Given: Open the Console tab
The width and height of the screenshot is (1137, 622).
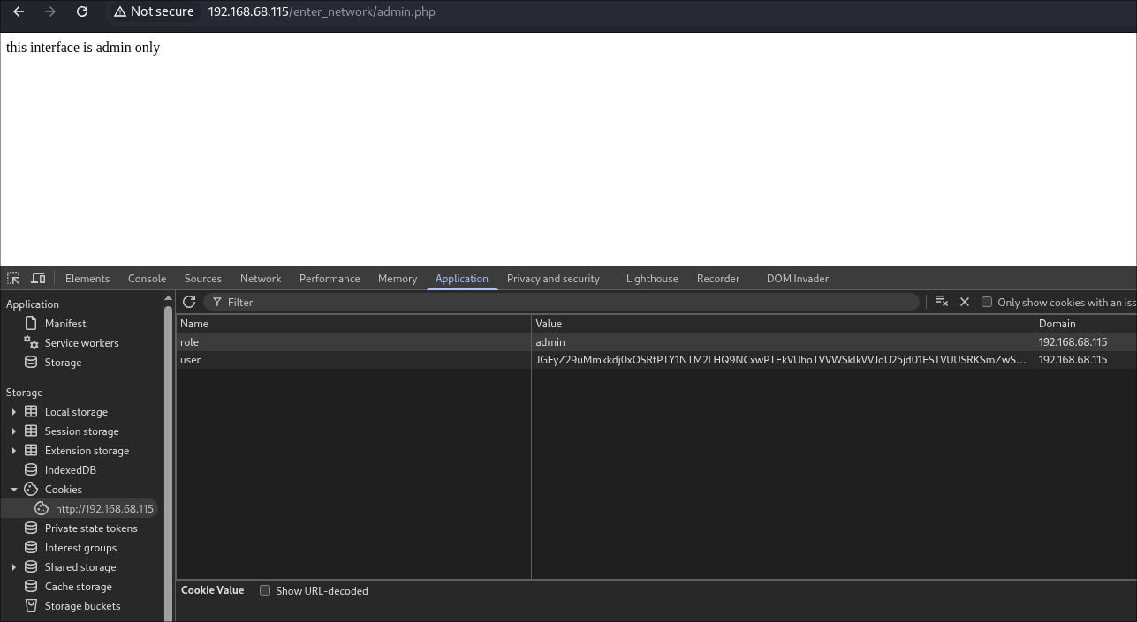Looking at the screenshot, I should 147,278.
